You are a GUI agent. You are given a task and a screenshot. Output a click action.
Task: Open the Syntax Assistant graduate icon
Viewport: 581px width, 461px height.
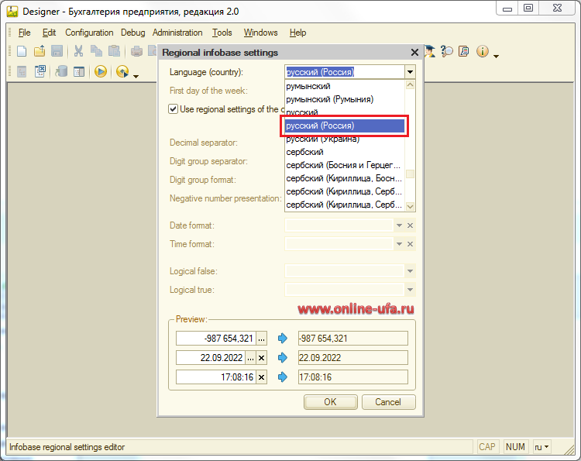click(430, 51)
